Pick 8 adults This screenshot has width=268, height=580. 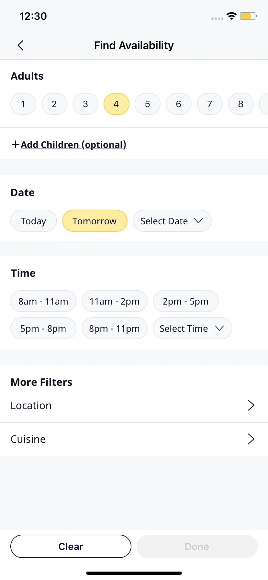[241, 104]
